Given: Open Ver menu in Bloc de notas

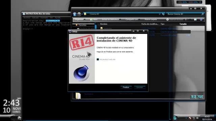Looking at the screenshot, I should [51, 18].
